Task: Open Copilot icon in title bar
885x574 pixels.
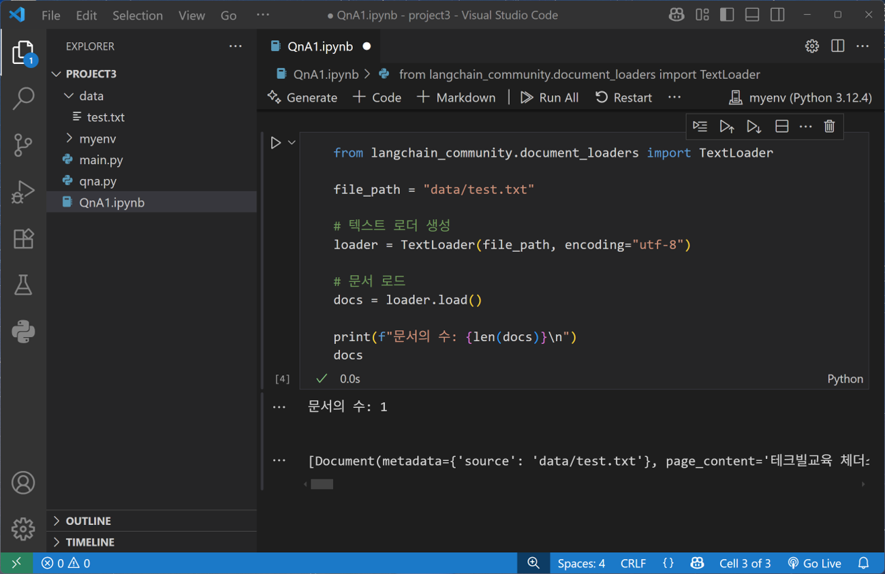Action: [677, 15]
